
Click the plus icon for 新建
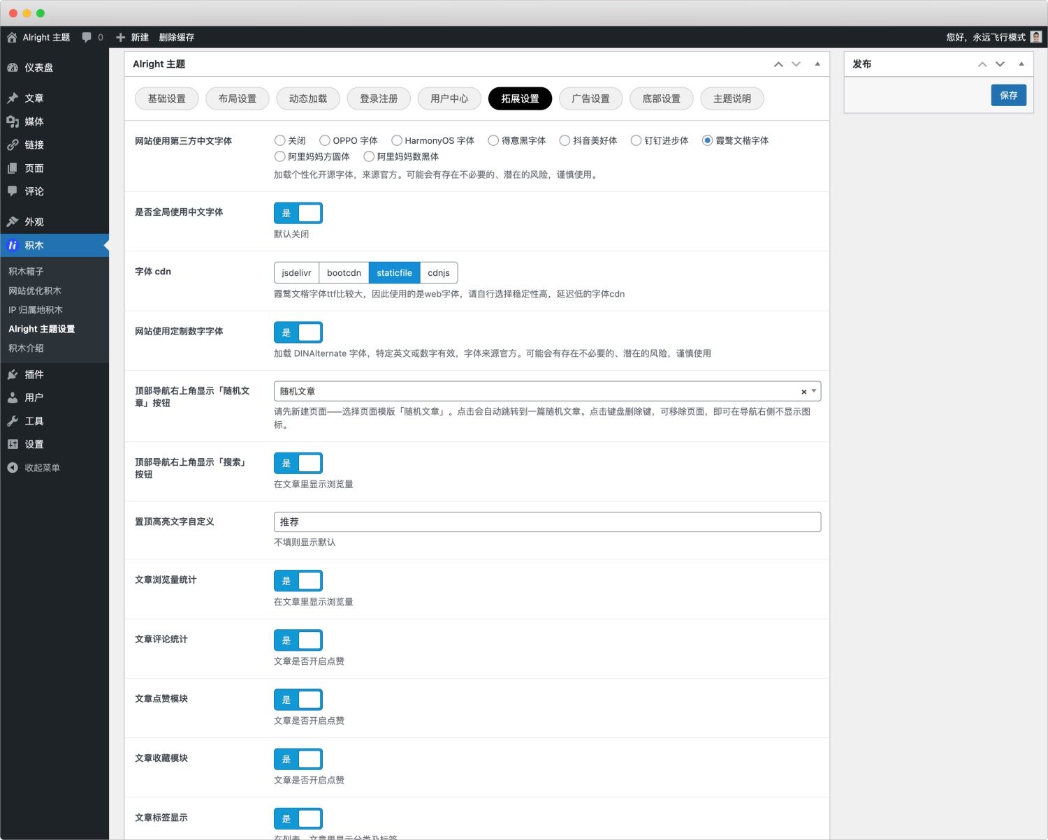(x=120, y=37)
